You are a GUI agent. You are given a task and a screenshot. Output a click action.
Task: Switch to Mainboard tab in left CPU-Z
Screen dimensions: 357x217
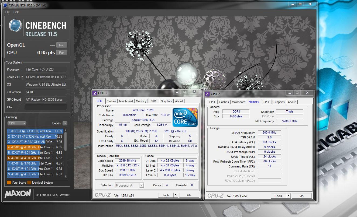[126, 101]
